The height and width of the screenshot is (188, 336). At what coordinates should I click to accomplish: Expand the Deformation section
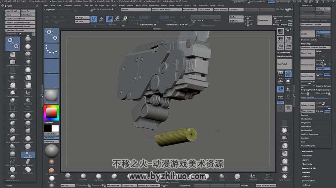[308, 181]
